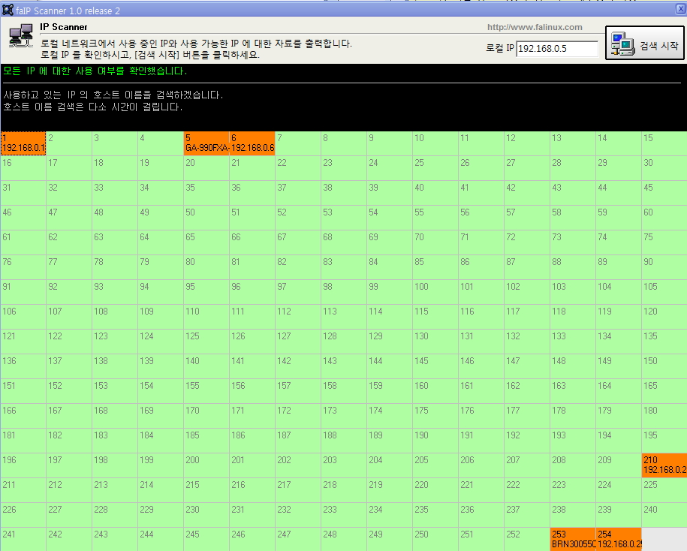Select used IP cell 254
The image size is (687, 551).
click(619, 540)
